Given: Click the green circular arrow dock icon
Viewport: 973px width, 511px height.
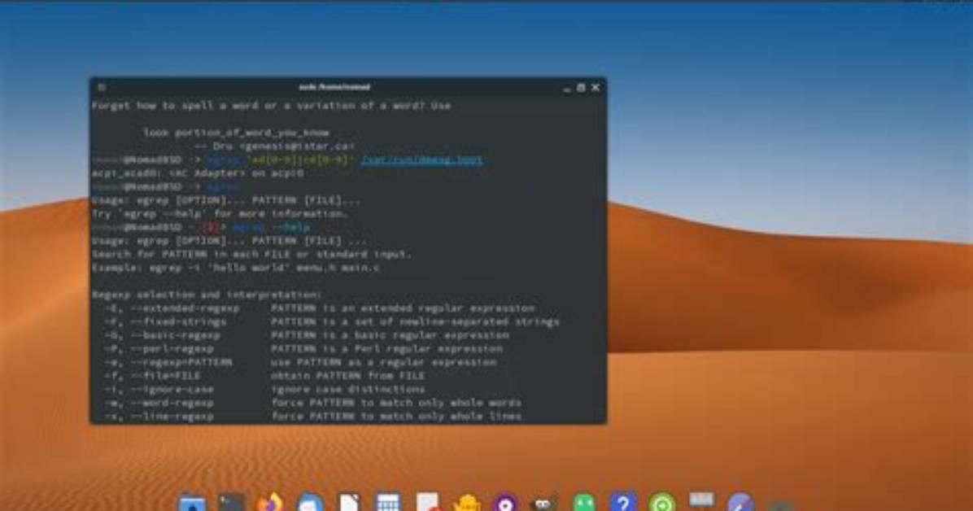Looking at the screenshot, I should coord(662,503).
